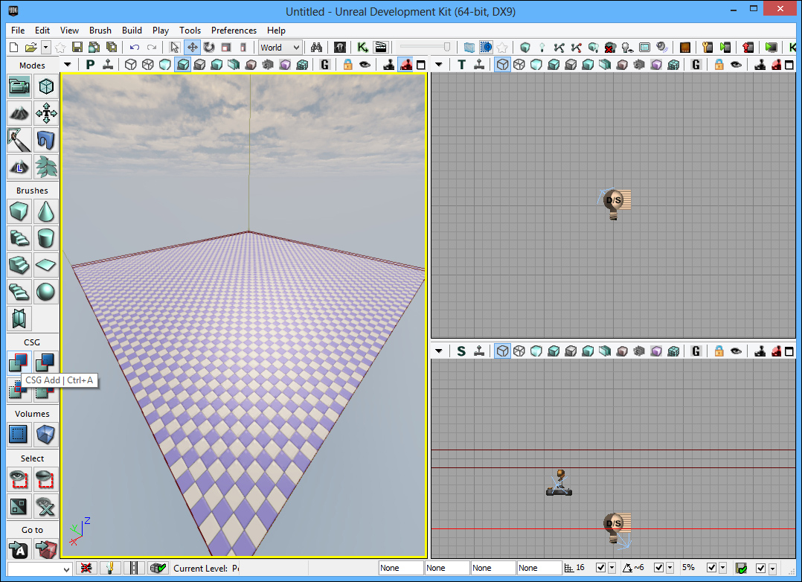This screenshot has width=802, height=582.
Task: Toggle the scale snap 5% checkbox
Action: (711, 568)
